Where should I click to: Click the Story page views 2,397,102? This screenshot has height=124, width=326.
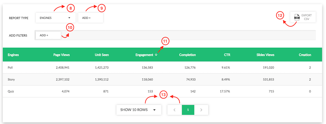(63, 79)
